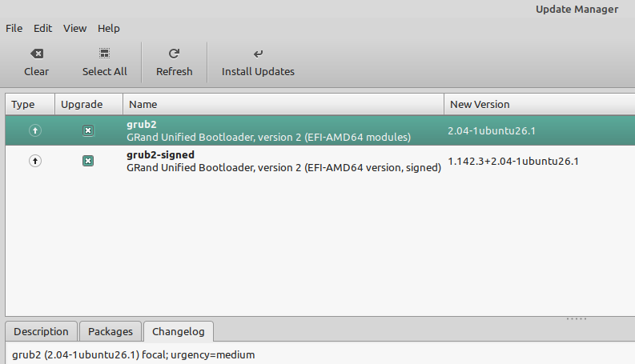Sort by the New Version column header

click(x=539, y=104)
